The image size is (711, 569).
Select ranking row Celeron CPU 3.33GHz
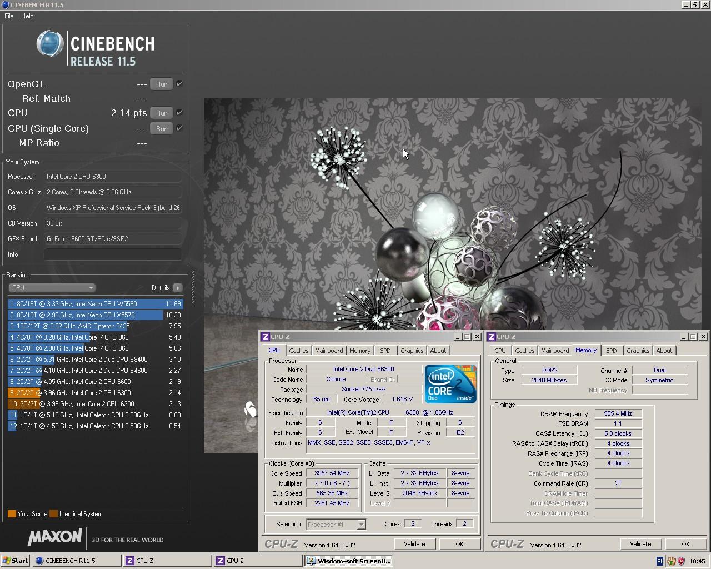click(x=95, y=415)
